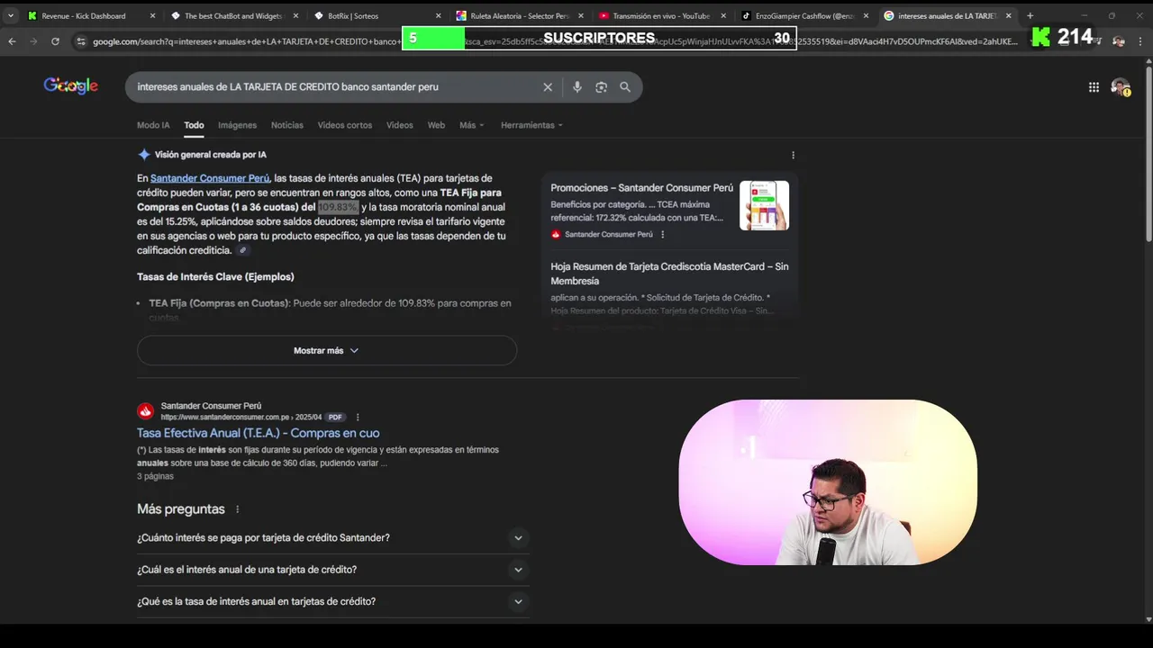The image size is (1153, 648).
Task: Click the source link chip icon
Action: (x=243, y=251)
